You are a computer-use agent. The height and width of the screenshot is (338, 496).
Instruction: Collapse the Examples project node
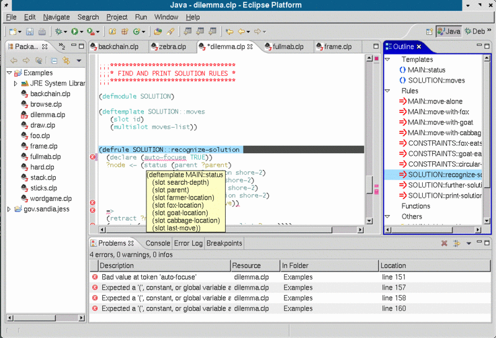(9, 73)
